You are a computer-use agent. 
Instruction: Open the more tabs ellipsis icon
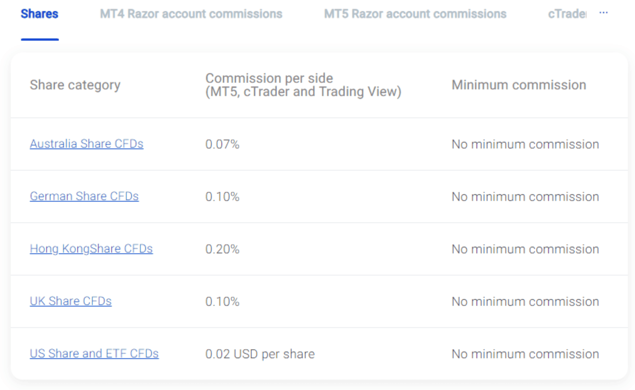click(x=603, y=13)
